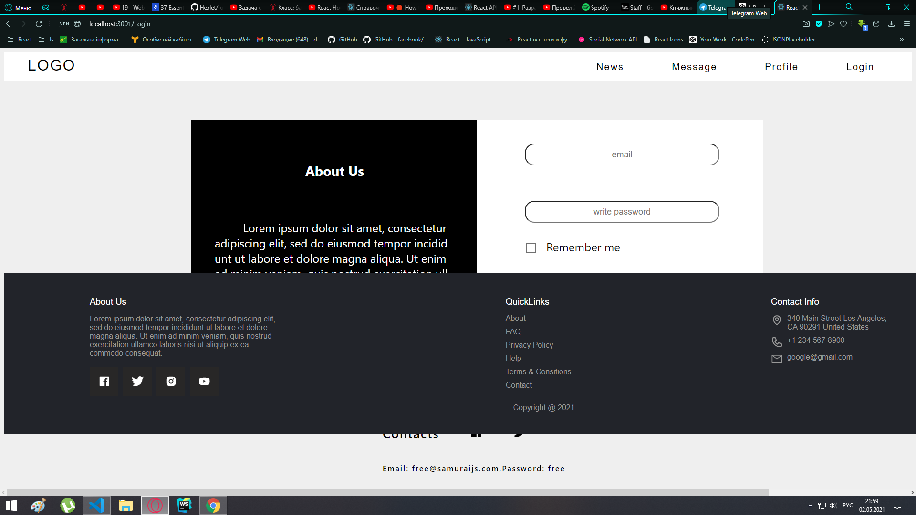Open the GX gamepad tab icon
This screenshot has width=916, height=515.
[x=46, y=7]
